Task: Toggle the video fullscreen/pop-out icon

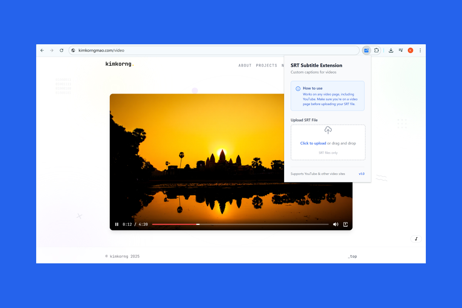Action: point(345,224)
